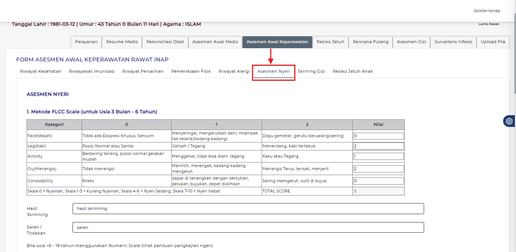
Task: Open the settings gear icon
Action: tap(509, 121)
